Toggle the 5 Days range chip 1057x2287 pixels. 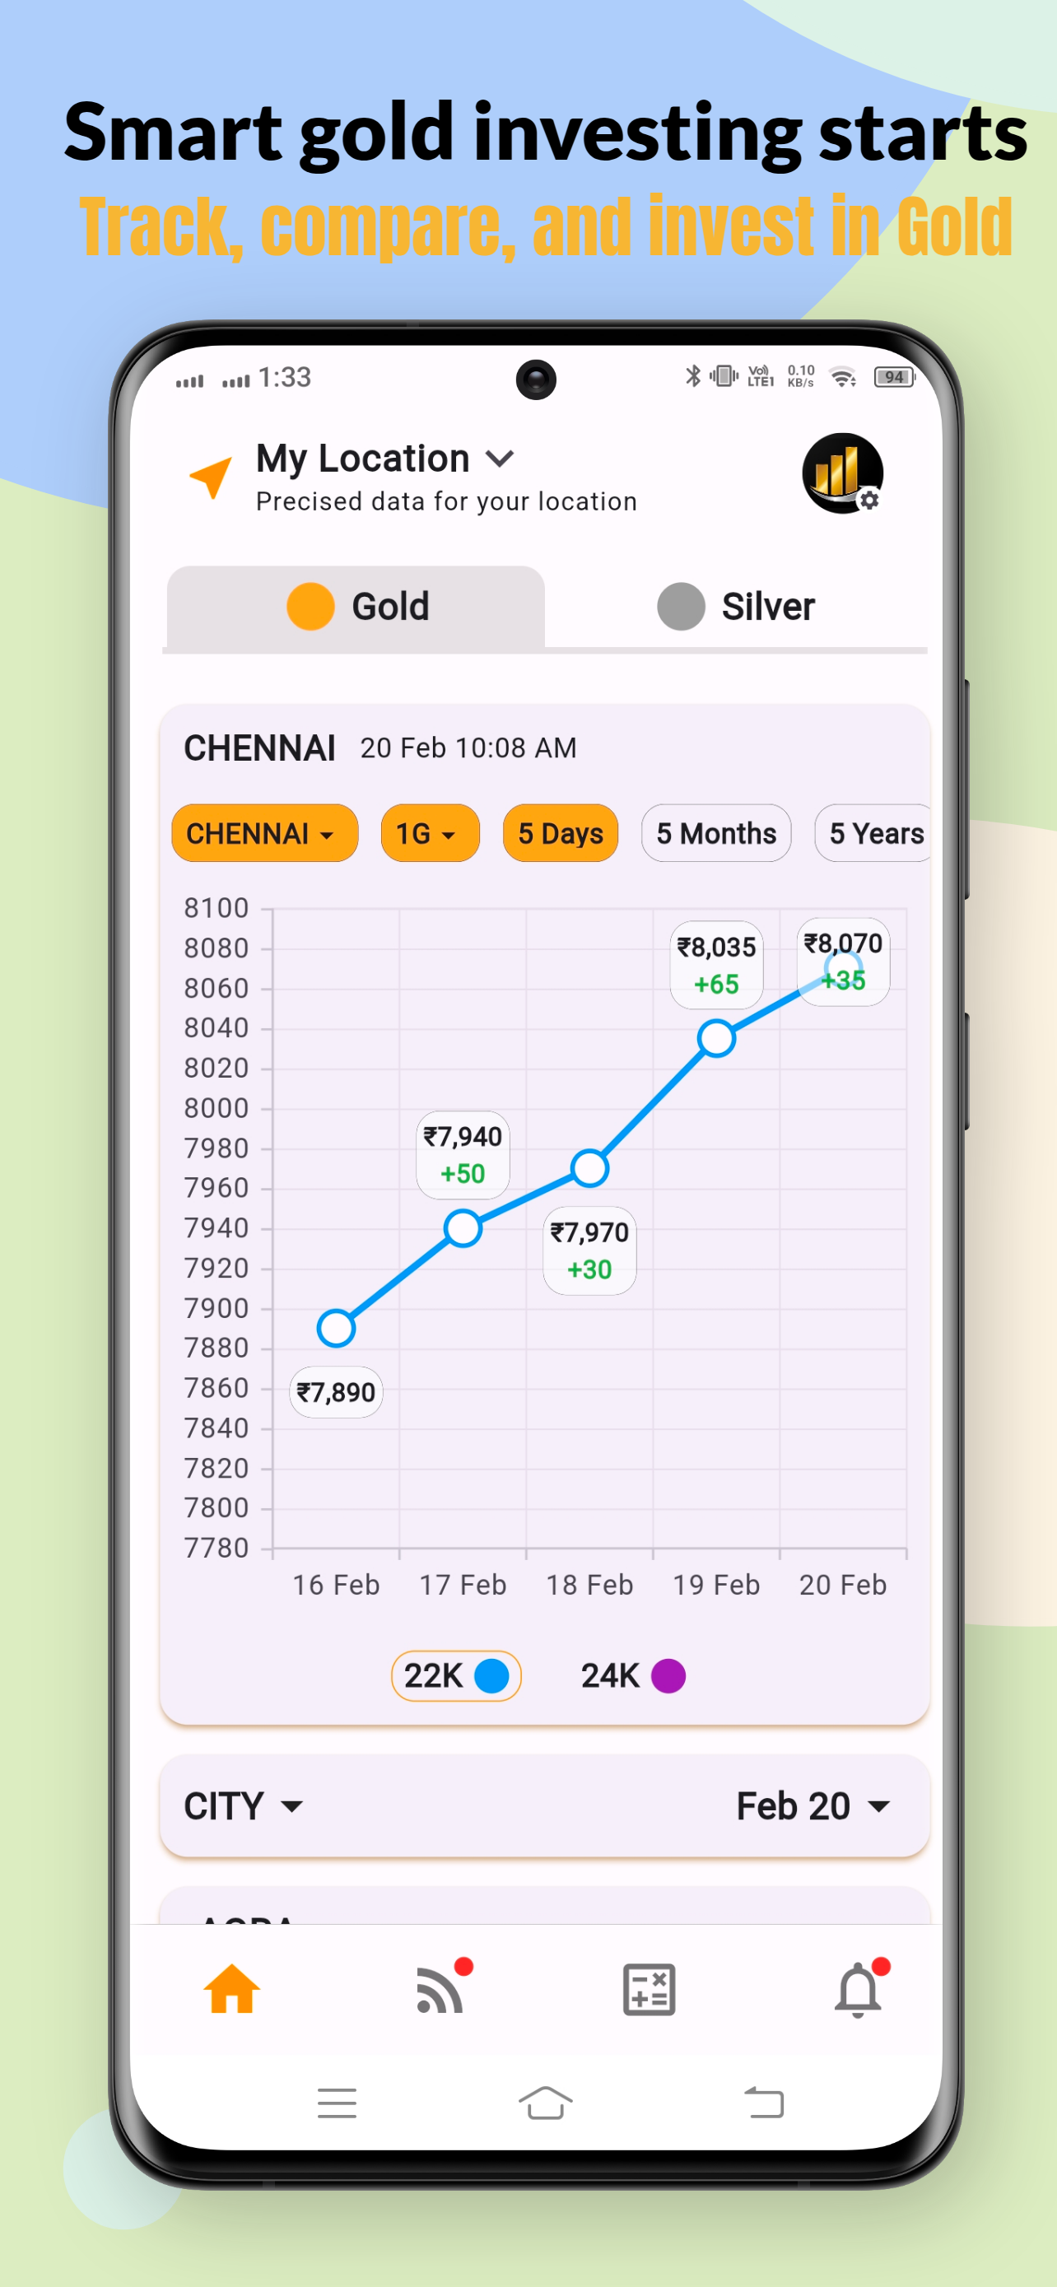pyautogui.click(x=560, y=833)
